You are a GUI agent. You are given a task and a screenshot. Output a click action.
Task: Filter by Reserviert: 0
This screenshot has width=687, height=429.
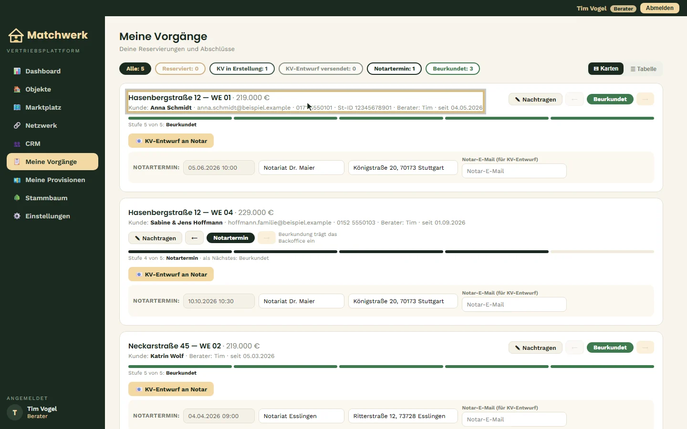pyautogui.click(x=180, y=69)
